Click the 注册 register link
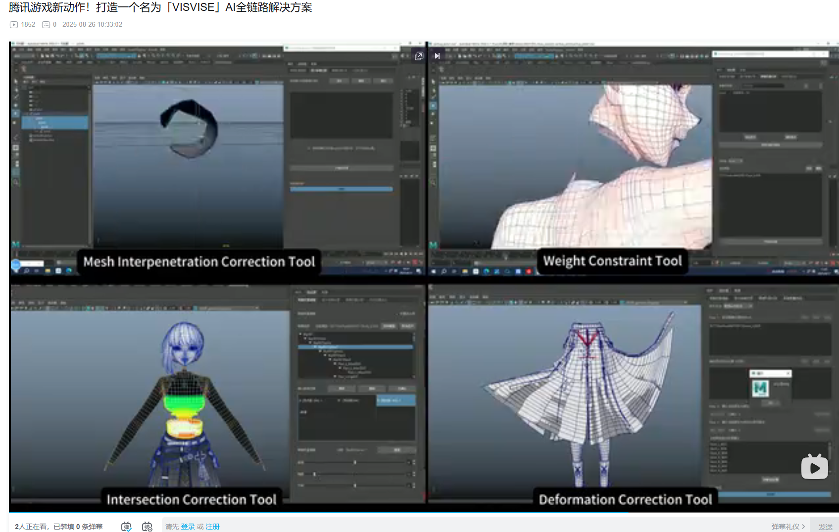The image size is (839, 532). pos(212,527)
